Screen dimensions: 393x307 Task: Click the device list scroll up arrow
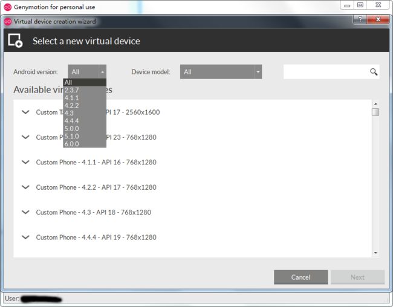pyautogui.click(x=375, y=104)
